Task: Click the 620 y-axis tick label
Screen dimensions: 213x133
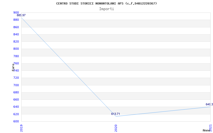Action: 16,114
